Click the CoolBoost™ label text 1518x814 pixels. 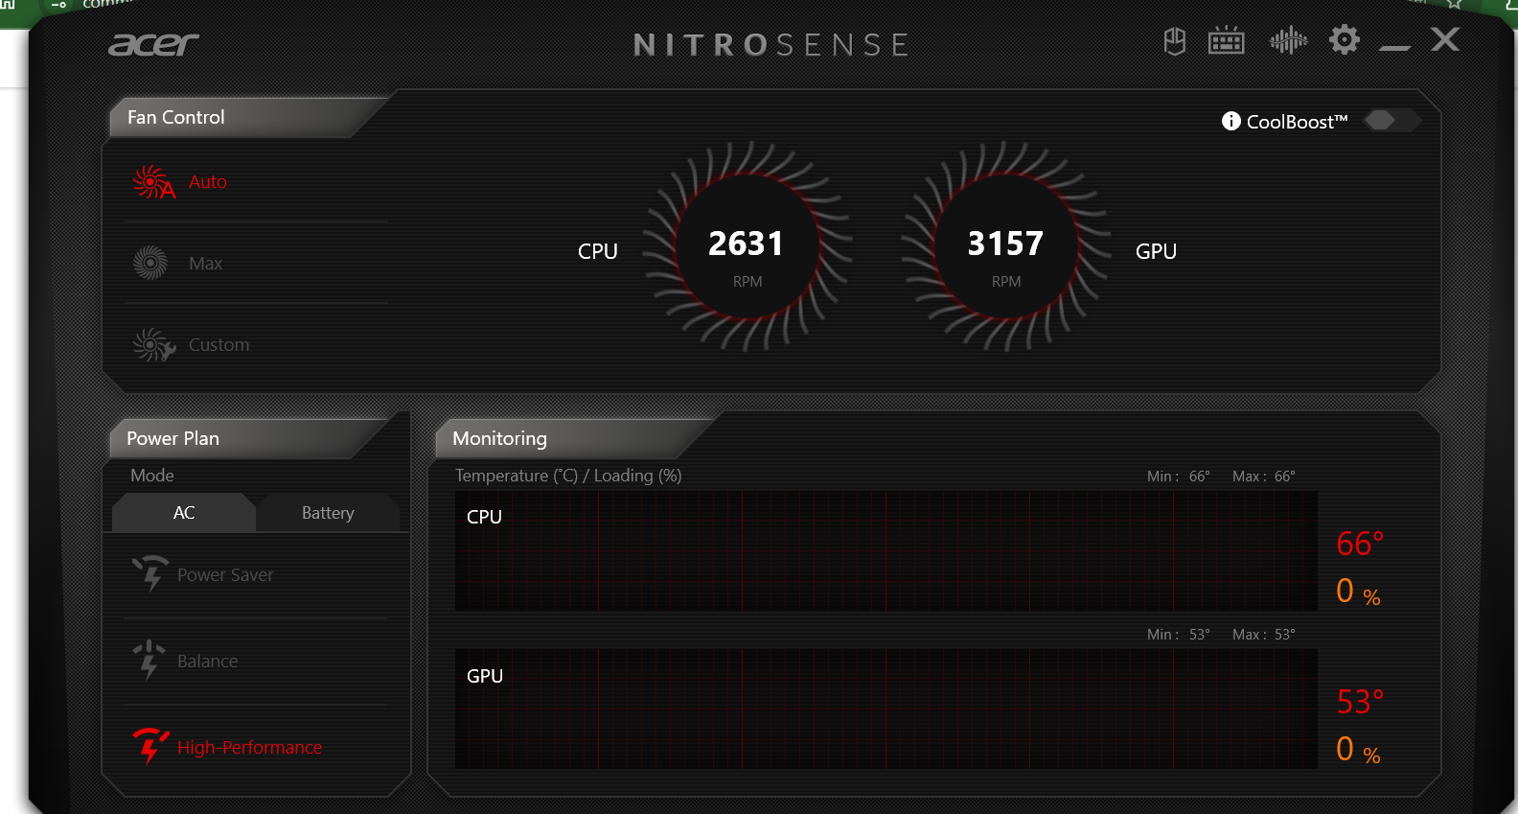1297,122
